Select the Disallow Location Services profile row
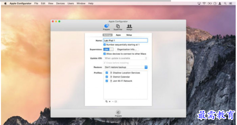Screen dimensions: 237x125 point(126,73)
